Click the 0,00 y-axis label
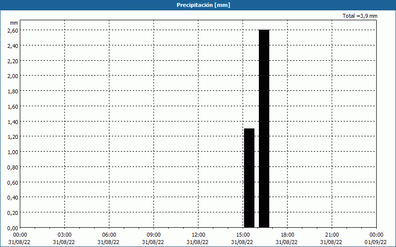Image resolution: width=396 pixels, height=247 pixels. [13, 228]
